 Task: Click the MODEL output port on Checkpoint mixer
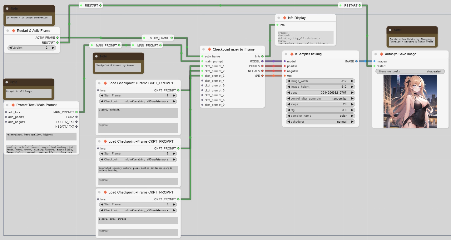coord(262,61)
